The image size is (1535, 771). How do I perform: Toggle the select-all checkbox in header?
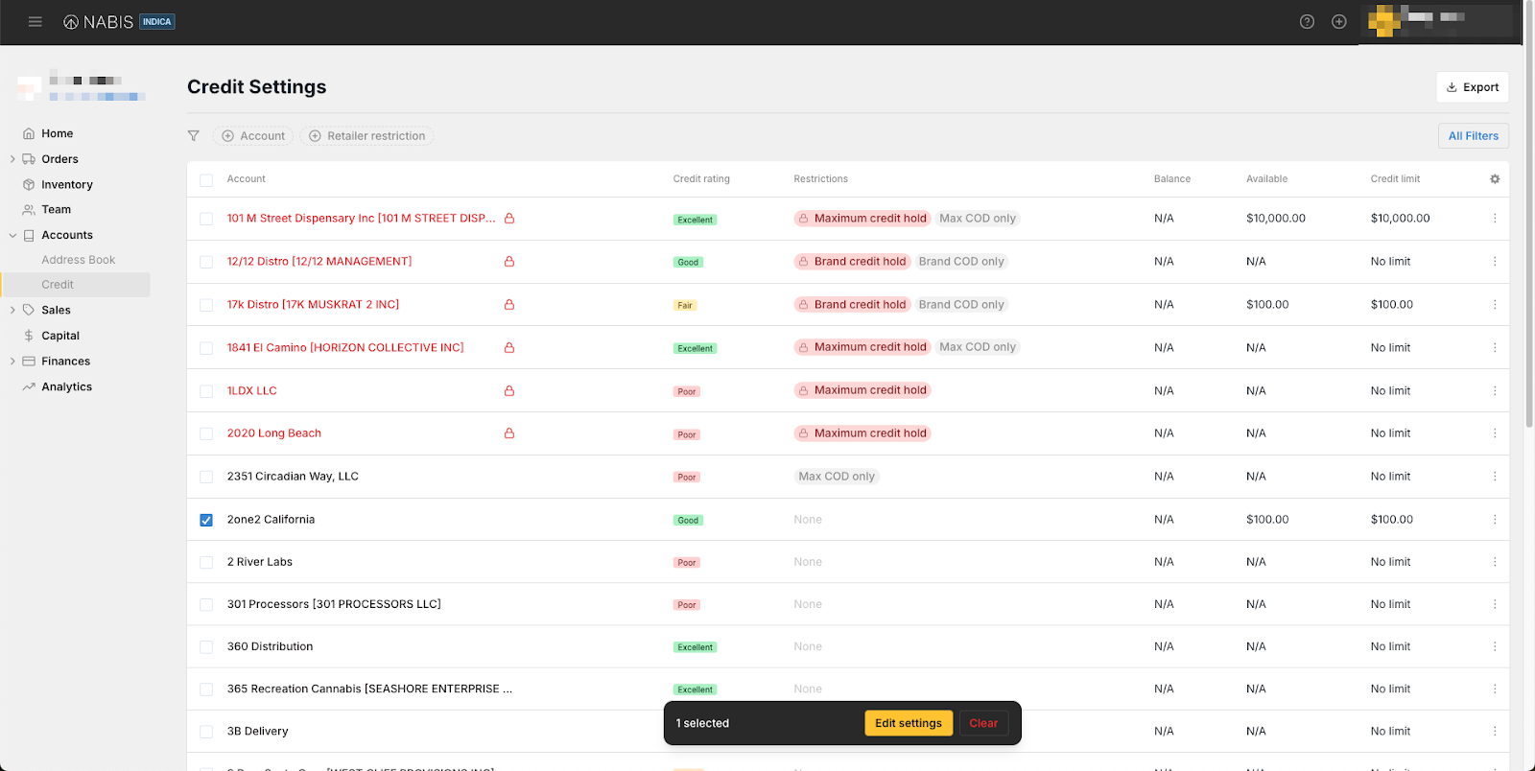206,180
